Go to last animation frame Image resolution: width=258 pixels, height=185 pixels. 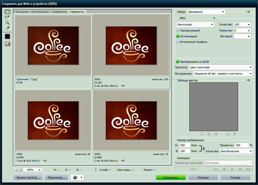pos(248,169)
